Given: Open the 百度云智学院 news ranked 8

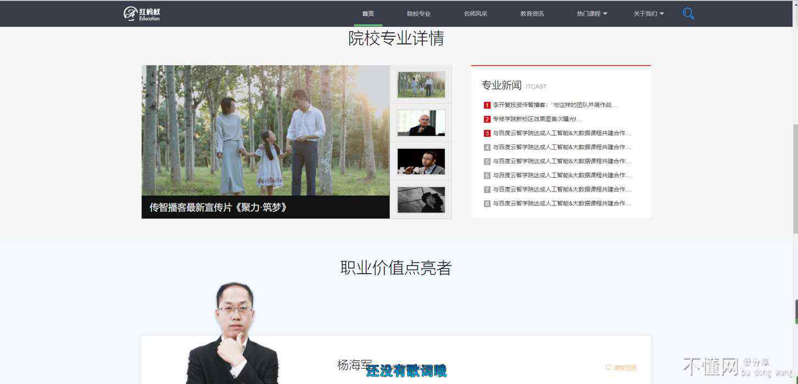Looking at the screenshot, I should pos(562,203).
